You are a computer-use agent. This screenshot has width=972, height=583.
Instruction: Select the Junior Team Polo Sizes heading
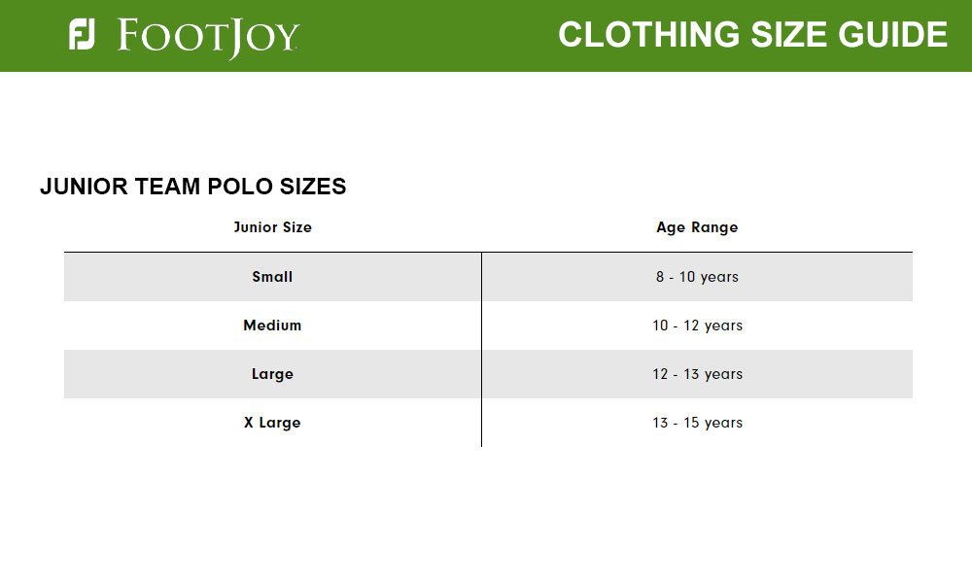tap(192, 187)
